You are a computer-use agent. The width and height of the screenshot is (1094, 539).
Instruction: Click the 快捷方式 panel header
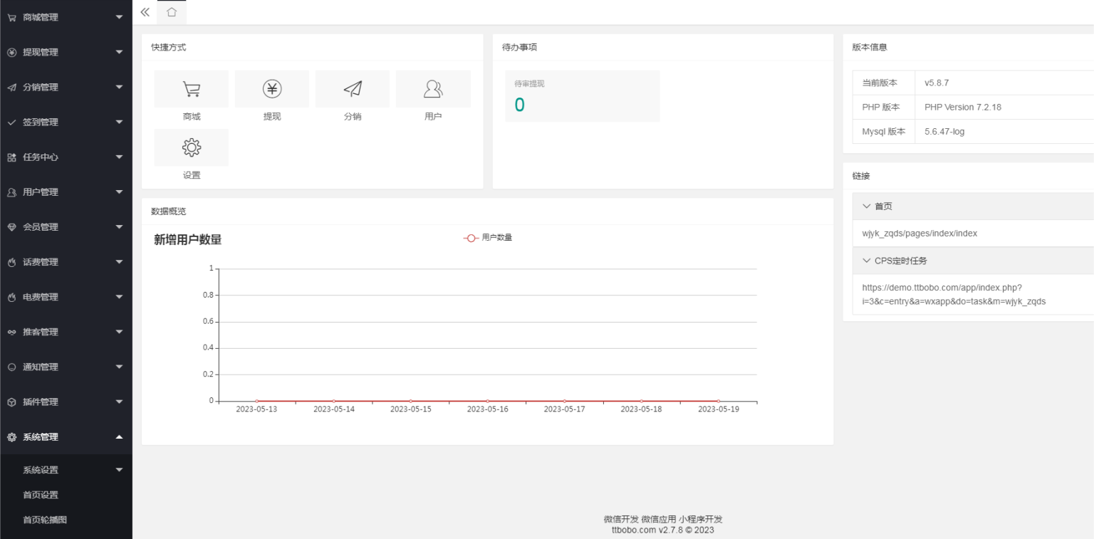click(x=169, y=47)
